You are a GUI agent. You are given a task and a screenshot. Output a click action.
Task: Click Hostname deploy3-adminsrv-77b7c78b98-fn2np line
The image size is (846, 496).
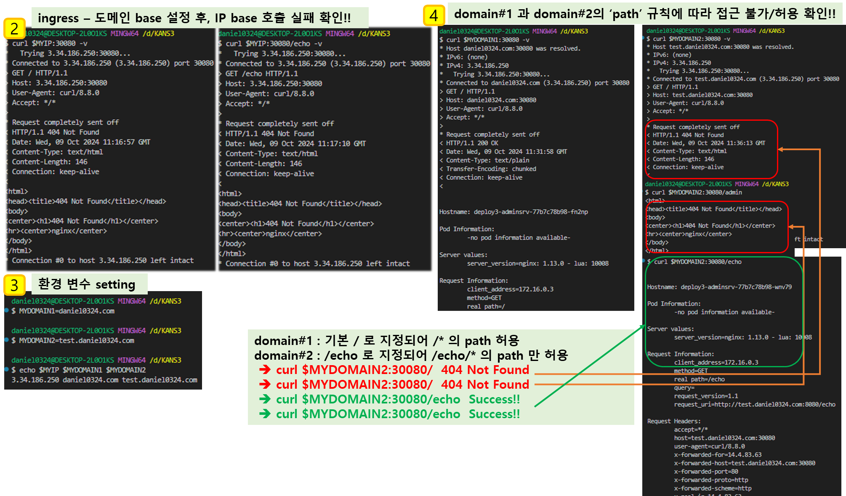[513, 212]
